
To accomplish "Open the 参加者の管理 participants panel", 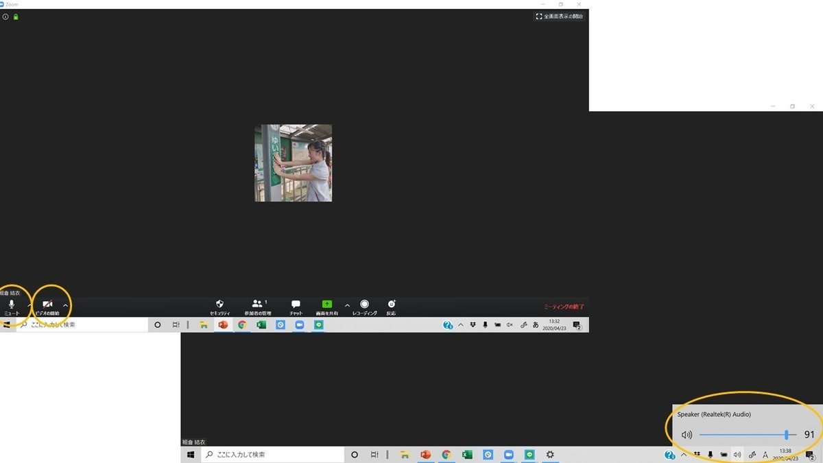I will click(257, 307).
